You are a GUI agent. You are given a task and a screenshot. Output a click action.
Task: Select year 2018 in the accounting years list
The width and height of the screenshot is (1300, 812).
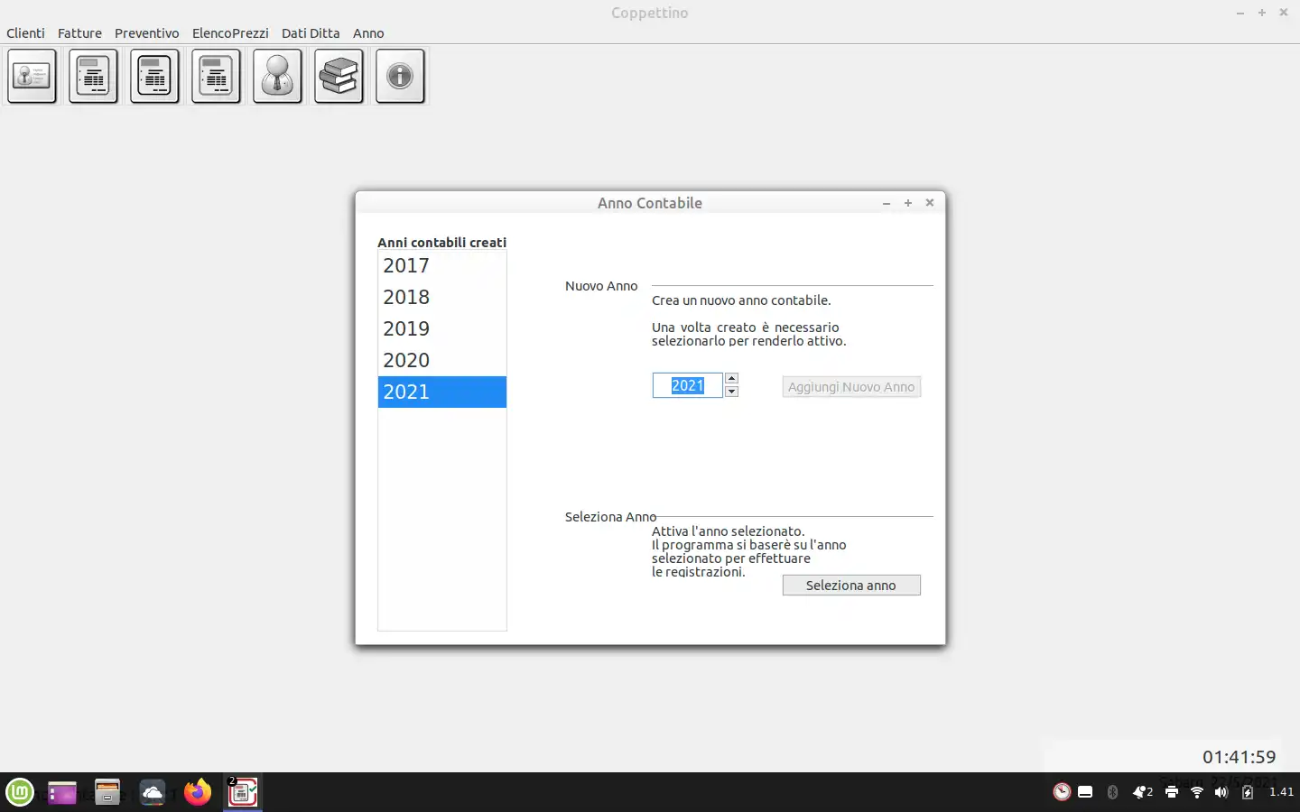[442, 297]
